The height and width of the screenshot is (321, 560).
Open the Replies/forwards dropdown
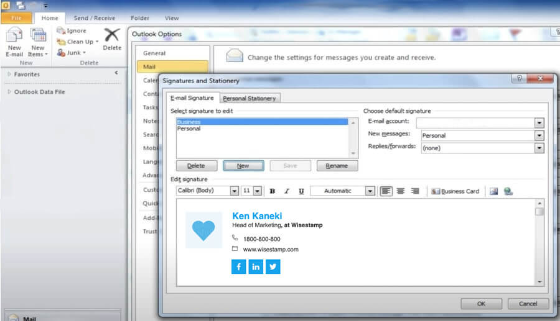(x=539, y=148)
